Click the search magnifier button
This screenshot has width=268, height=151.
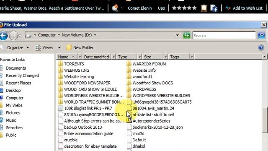tap(261, 35)
